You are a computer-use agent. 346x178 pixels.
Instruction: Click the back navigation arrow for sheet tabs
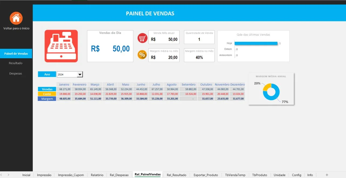click(2, 175)
